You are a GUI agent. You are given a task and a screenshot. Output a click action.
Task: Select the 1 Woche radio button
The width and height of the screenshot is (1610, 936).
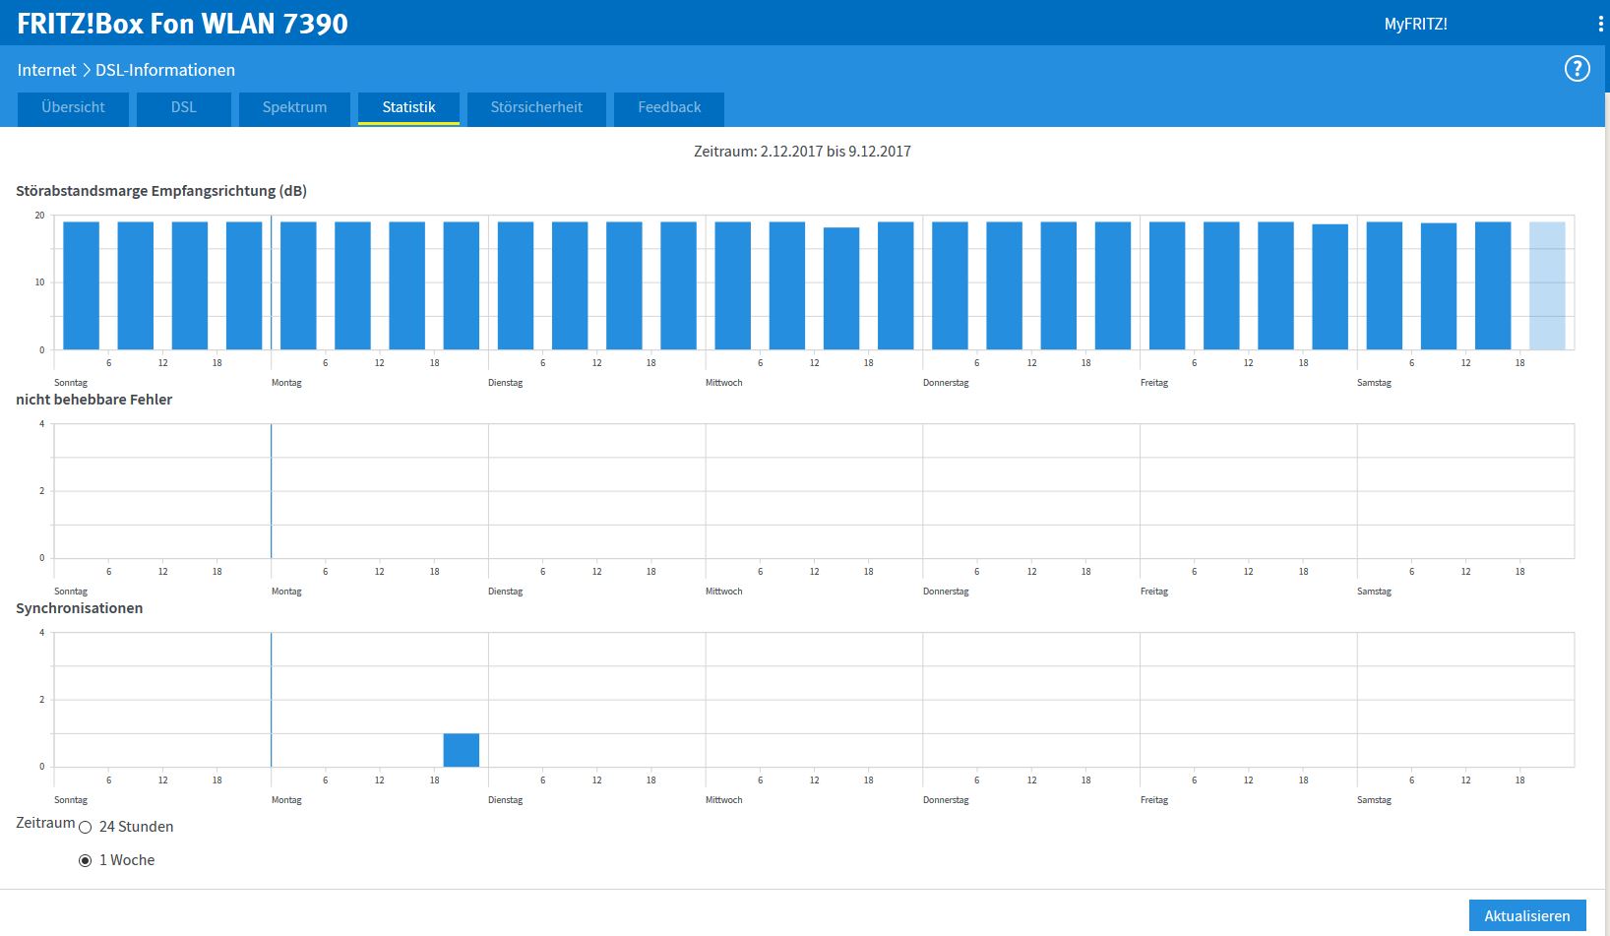tap(86, 861)
